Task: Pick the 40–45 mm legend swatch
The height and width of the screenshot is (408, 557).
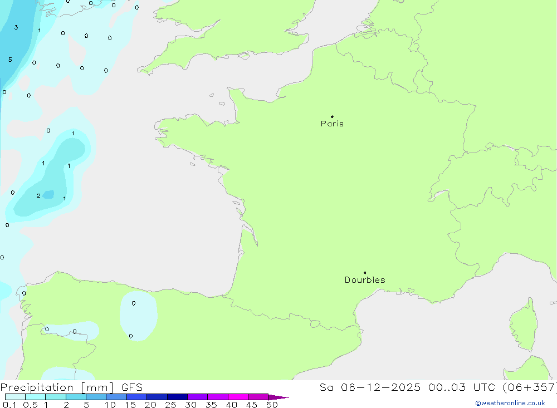Action: tap(238, 397)
